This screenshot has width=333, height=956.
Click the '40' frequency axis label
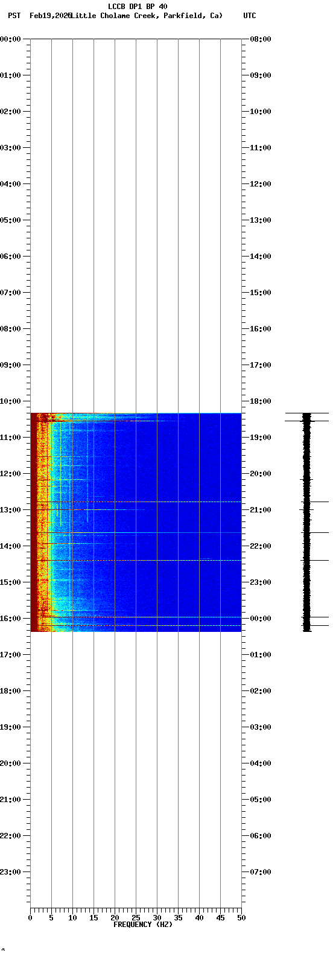(199, 918)
